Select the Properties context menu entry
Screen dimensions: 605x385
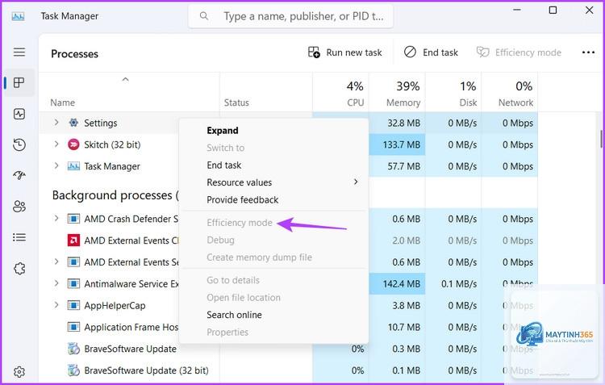click(x=227, y=332)
